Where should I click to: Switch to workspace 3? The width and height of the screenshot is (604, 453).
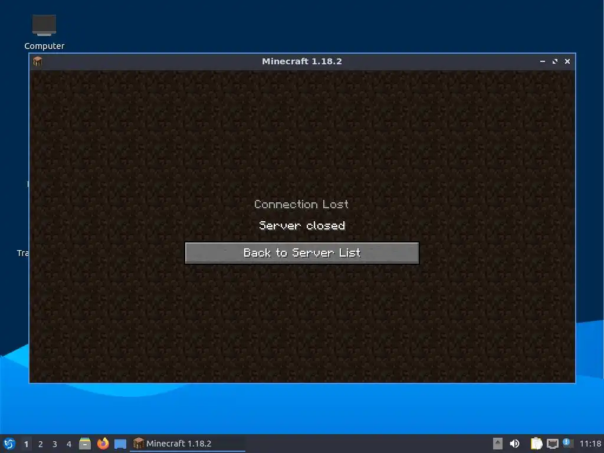click(55, 444)
